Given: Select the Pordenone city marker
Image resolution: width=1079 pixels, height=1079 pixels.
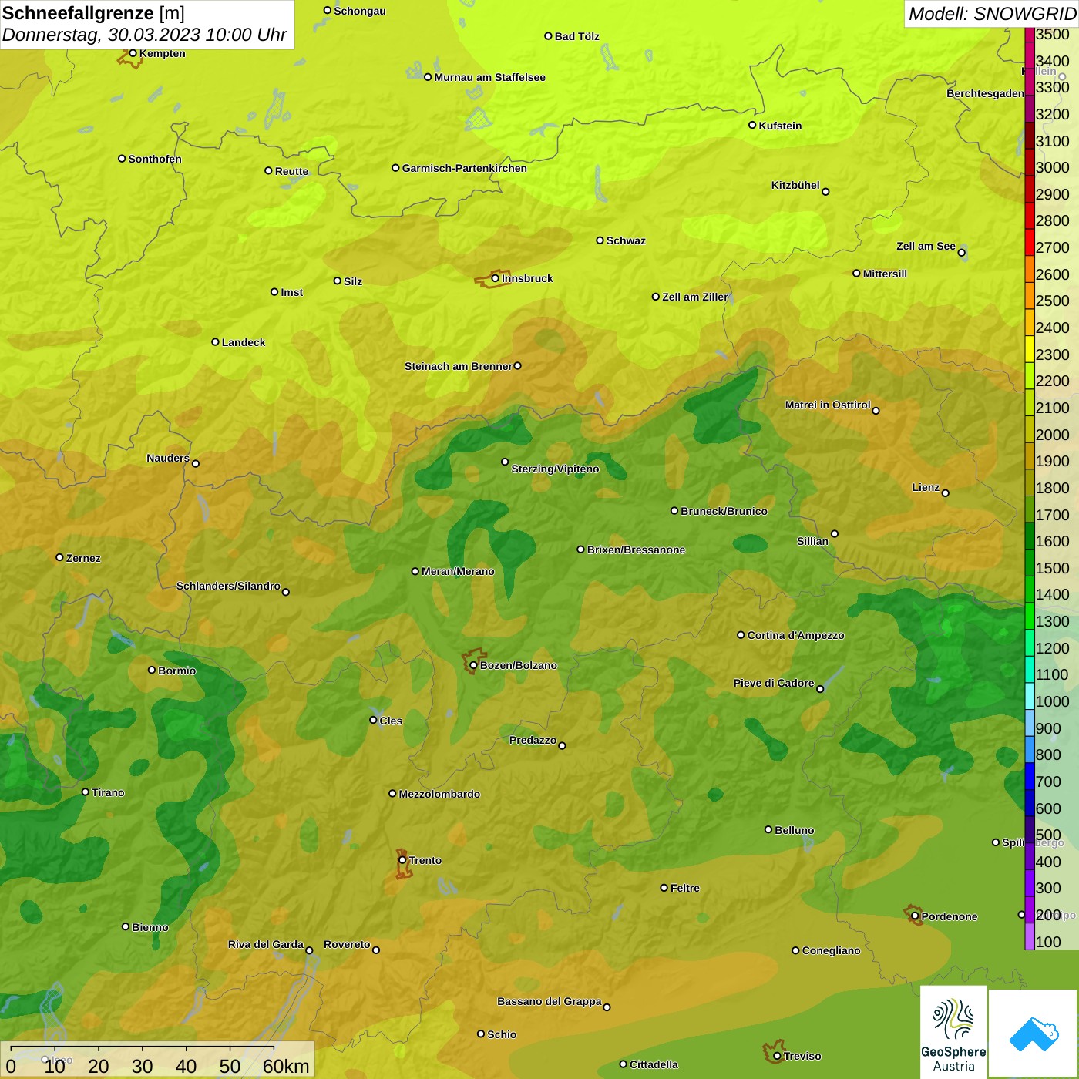Looking at the screenshot, I should coord(915,916).
